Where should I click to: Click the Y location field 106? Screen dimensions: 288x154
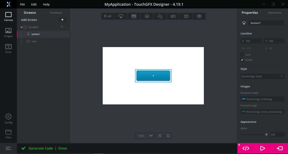[274, 41]
